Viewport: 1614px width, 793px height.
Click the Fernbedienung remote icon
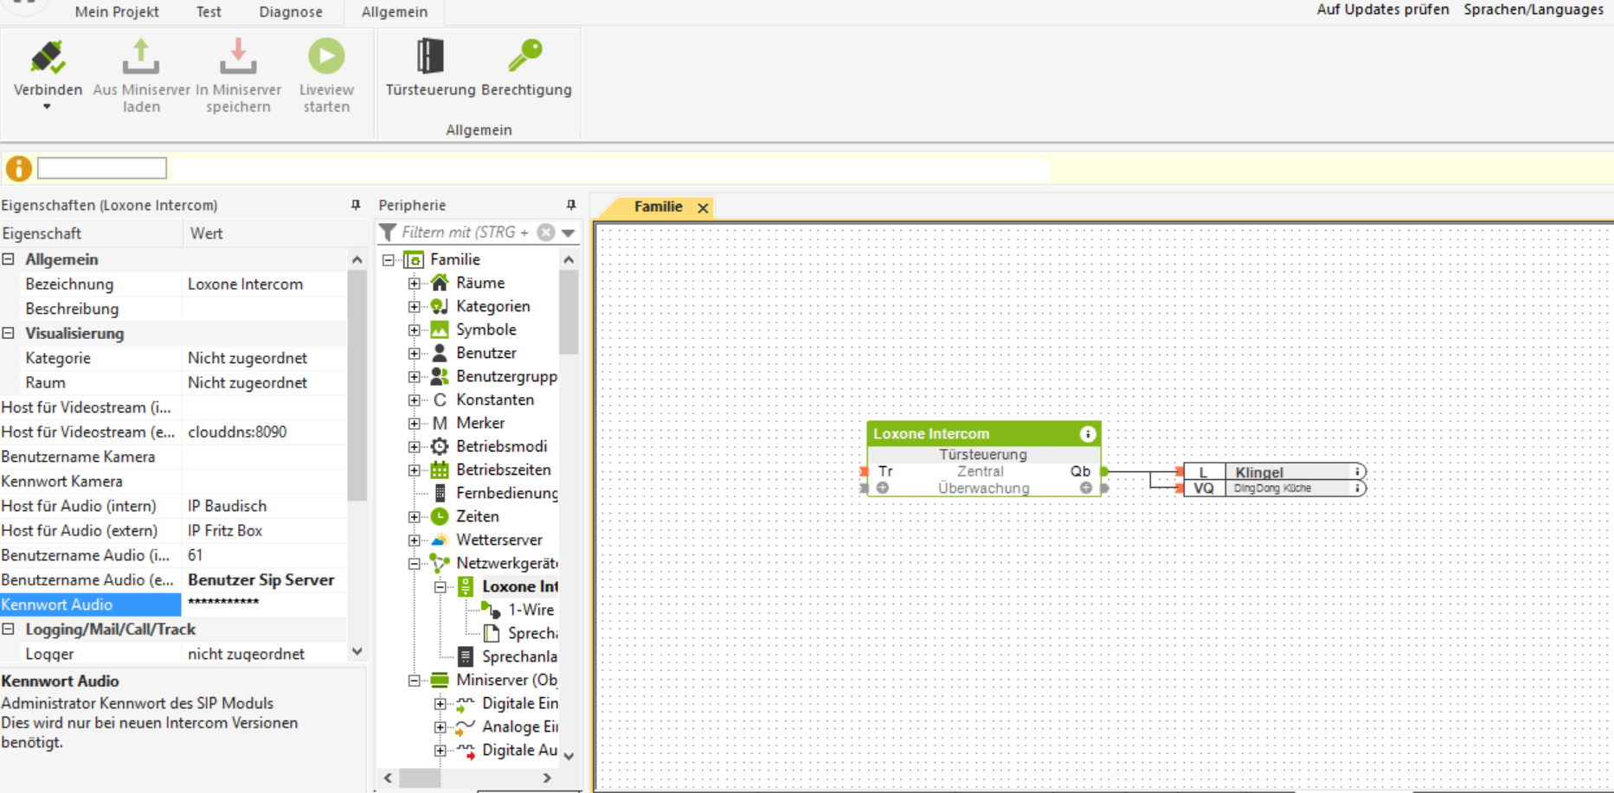(440, 493)
